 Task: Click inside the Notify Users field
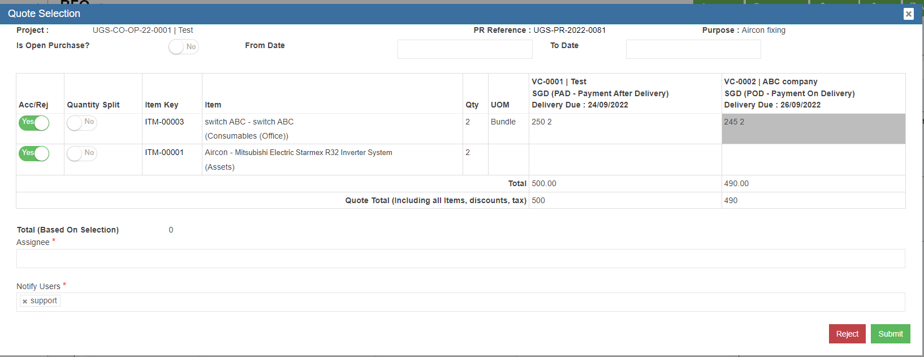[481, 302]
